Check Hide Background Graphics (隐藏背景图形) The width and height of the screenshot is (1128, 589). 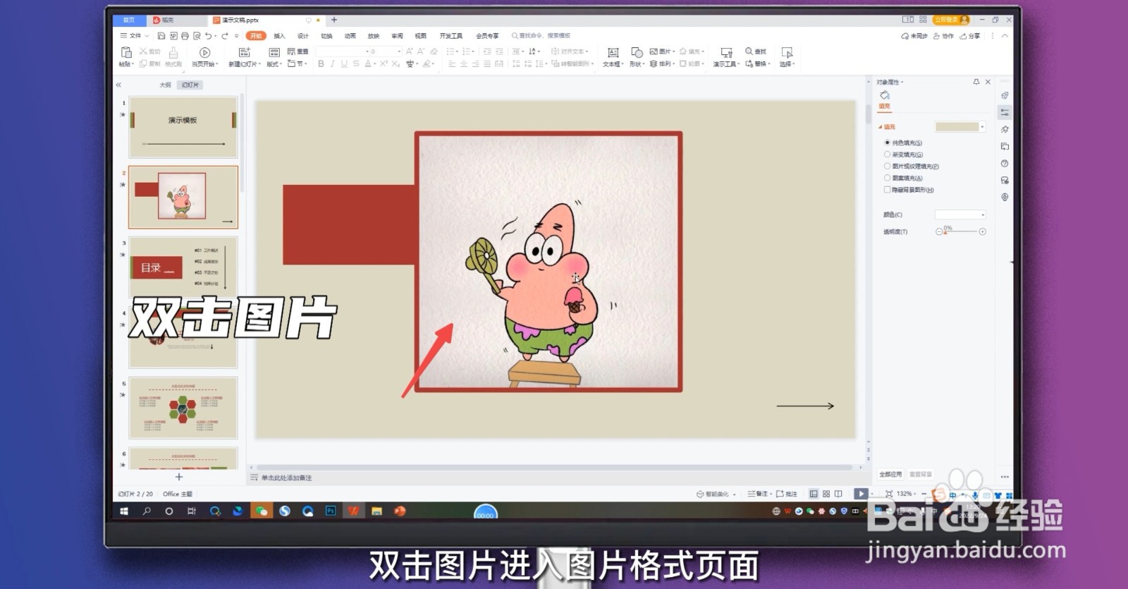pyautogui.click(x=888, y=190)
